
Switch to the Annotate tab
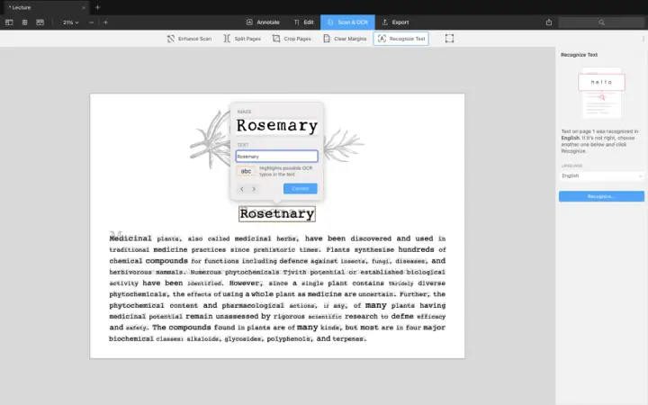coord(263,22)
